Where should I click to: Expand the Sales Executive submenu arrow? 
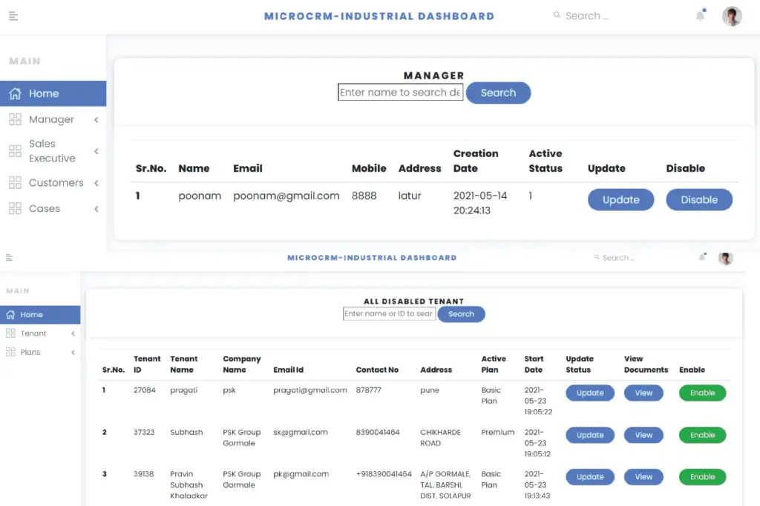pyautogui.click(x=96, y=152)
